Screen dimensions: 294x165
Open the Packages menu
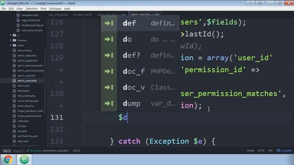(55, 9)
